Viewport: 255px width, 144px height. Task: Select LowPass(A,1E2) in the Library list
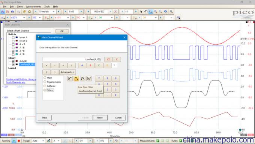point(27,65)
